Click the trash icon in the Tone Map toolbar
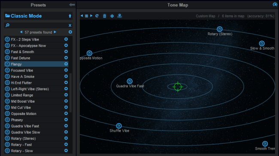Viewport: 279px width, 156px height. point(105,16)
